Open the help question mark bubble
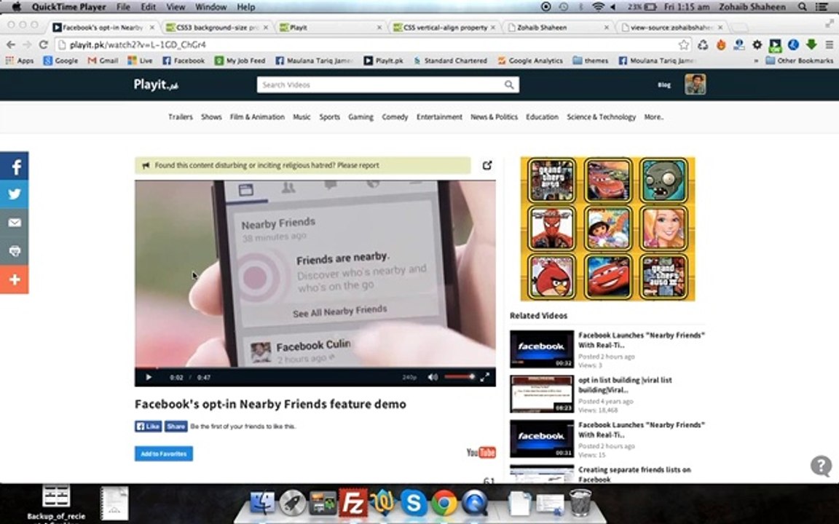The height and width of the screenshot is (524, 839). click(x=822, y=465)
